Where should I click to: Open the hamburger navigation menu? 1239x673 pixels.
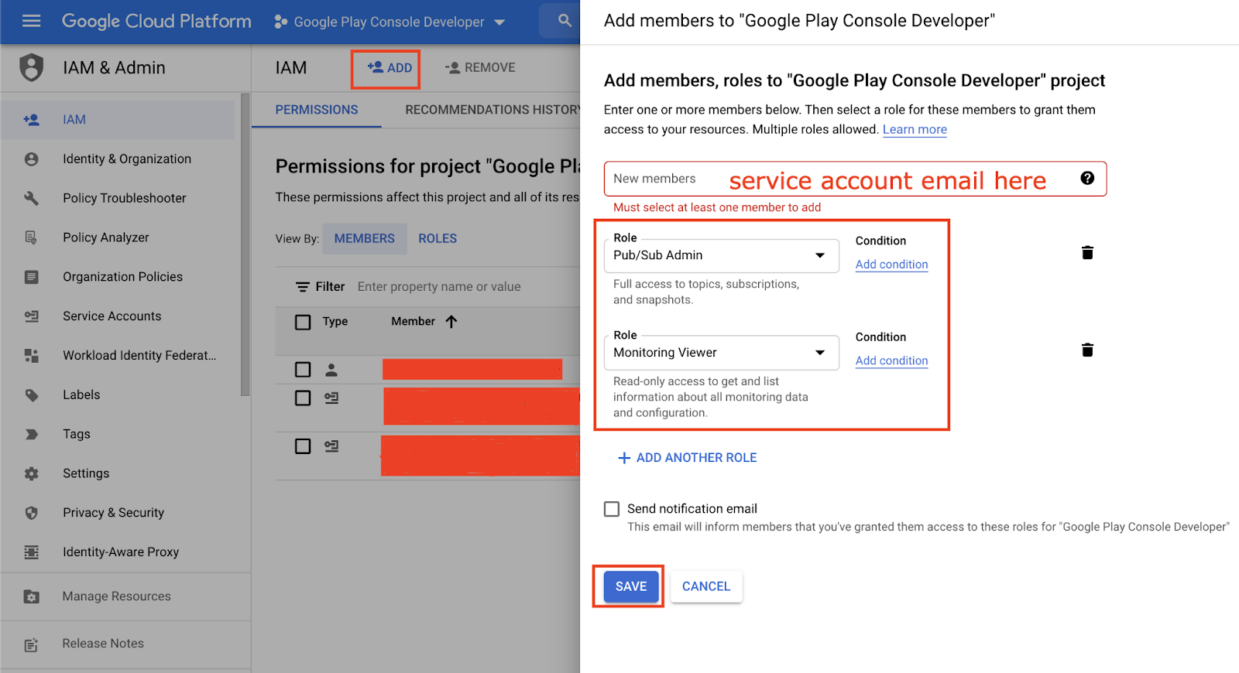click(31, 21)
